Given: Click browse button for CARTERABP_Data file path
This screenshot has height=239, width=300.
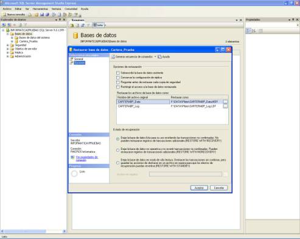Looking at the screenshot, I should tap(225, 102).
